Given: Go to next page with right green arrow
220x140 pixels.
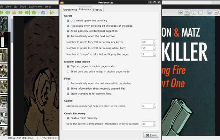Looking at the screenshot, I should pos(21,12).
